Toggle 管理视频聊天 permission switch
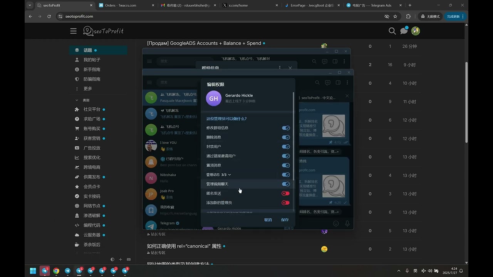The image size is (493, 277). pyautogui.click(x=286, y=184)
